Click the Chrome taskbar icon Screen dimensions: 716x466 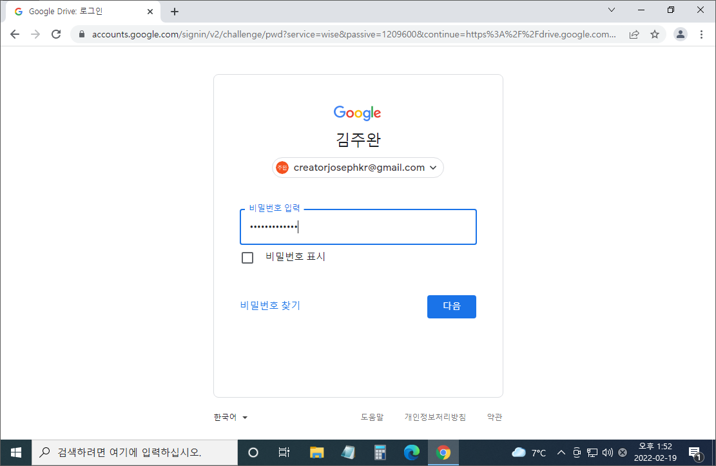[x=443, y=452]
